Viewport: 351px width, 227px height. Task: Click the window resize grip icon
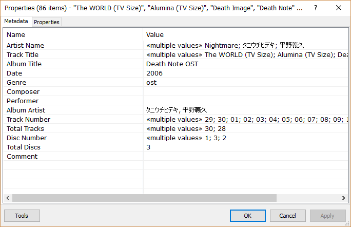(347, 223)
